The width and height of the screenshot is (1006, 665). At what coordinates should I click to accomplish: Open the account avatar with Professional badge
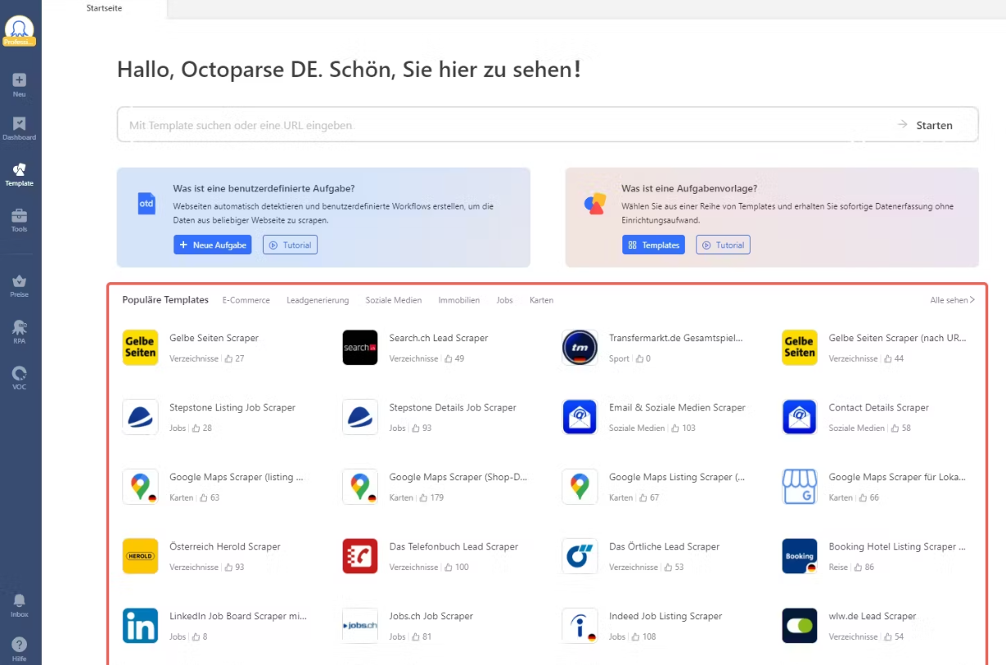20,31
